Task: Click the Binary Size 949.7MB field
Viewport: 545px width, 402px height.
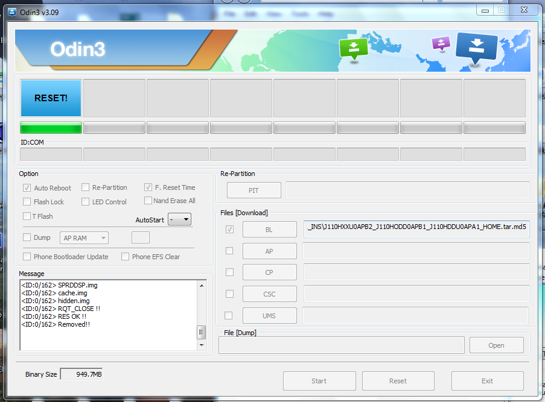Action: pos(81,374)
